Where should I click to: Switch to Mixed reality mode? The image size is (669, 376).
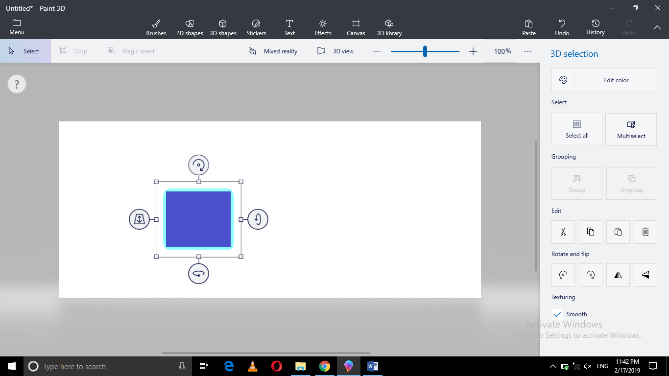pos(273,51)
